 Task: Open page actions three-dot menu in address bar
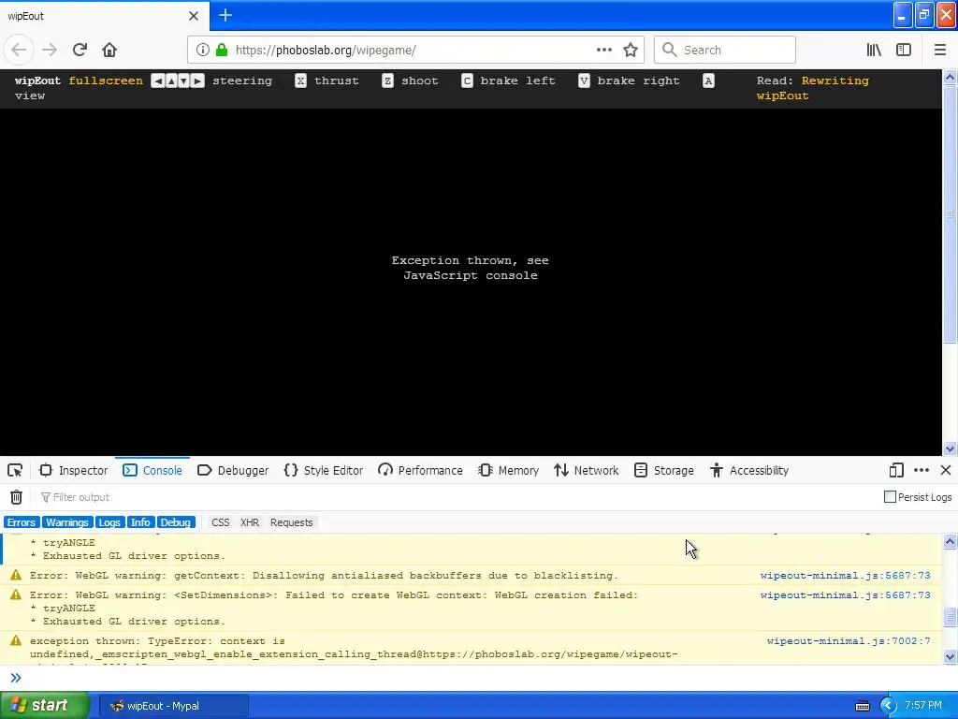point(603,51)
